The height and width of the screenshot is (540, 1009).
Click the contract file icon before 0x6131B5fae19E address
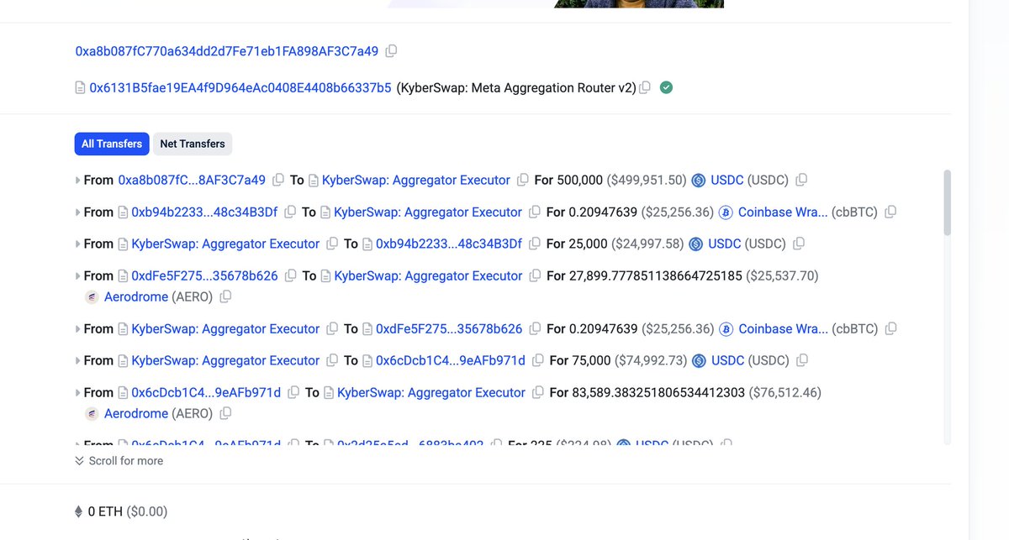point(80,87)
